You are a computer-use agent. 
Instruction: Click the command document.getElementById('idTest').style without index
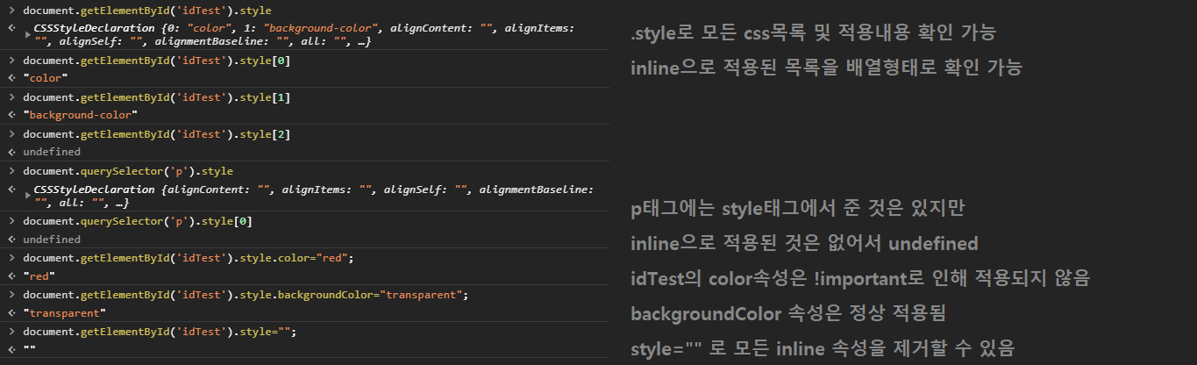pos(147,11)
